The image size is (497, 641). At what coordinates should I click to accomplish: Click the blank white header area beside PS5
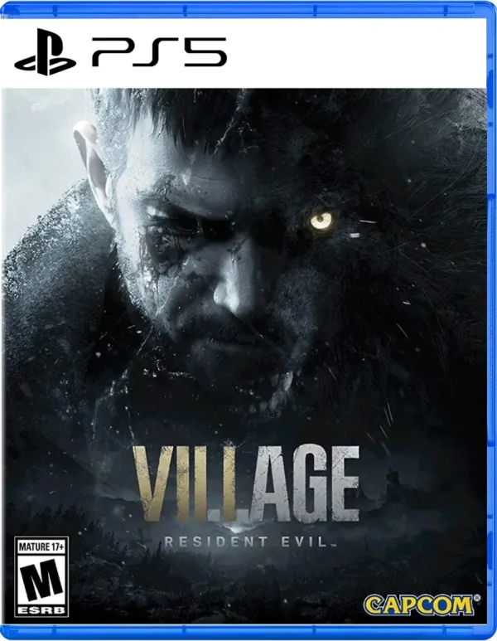[355, 52]
